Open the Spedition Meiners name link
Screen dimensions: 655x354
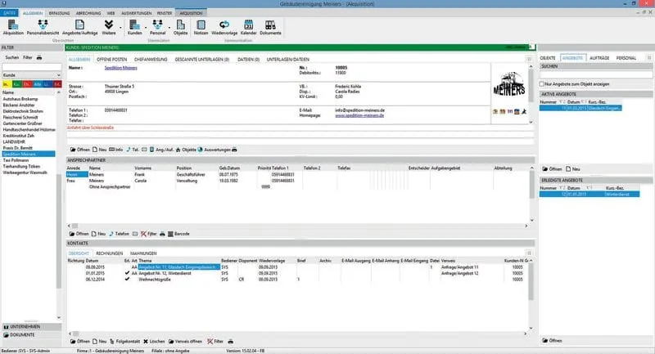(x=120, y=68)
